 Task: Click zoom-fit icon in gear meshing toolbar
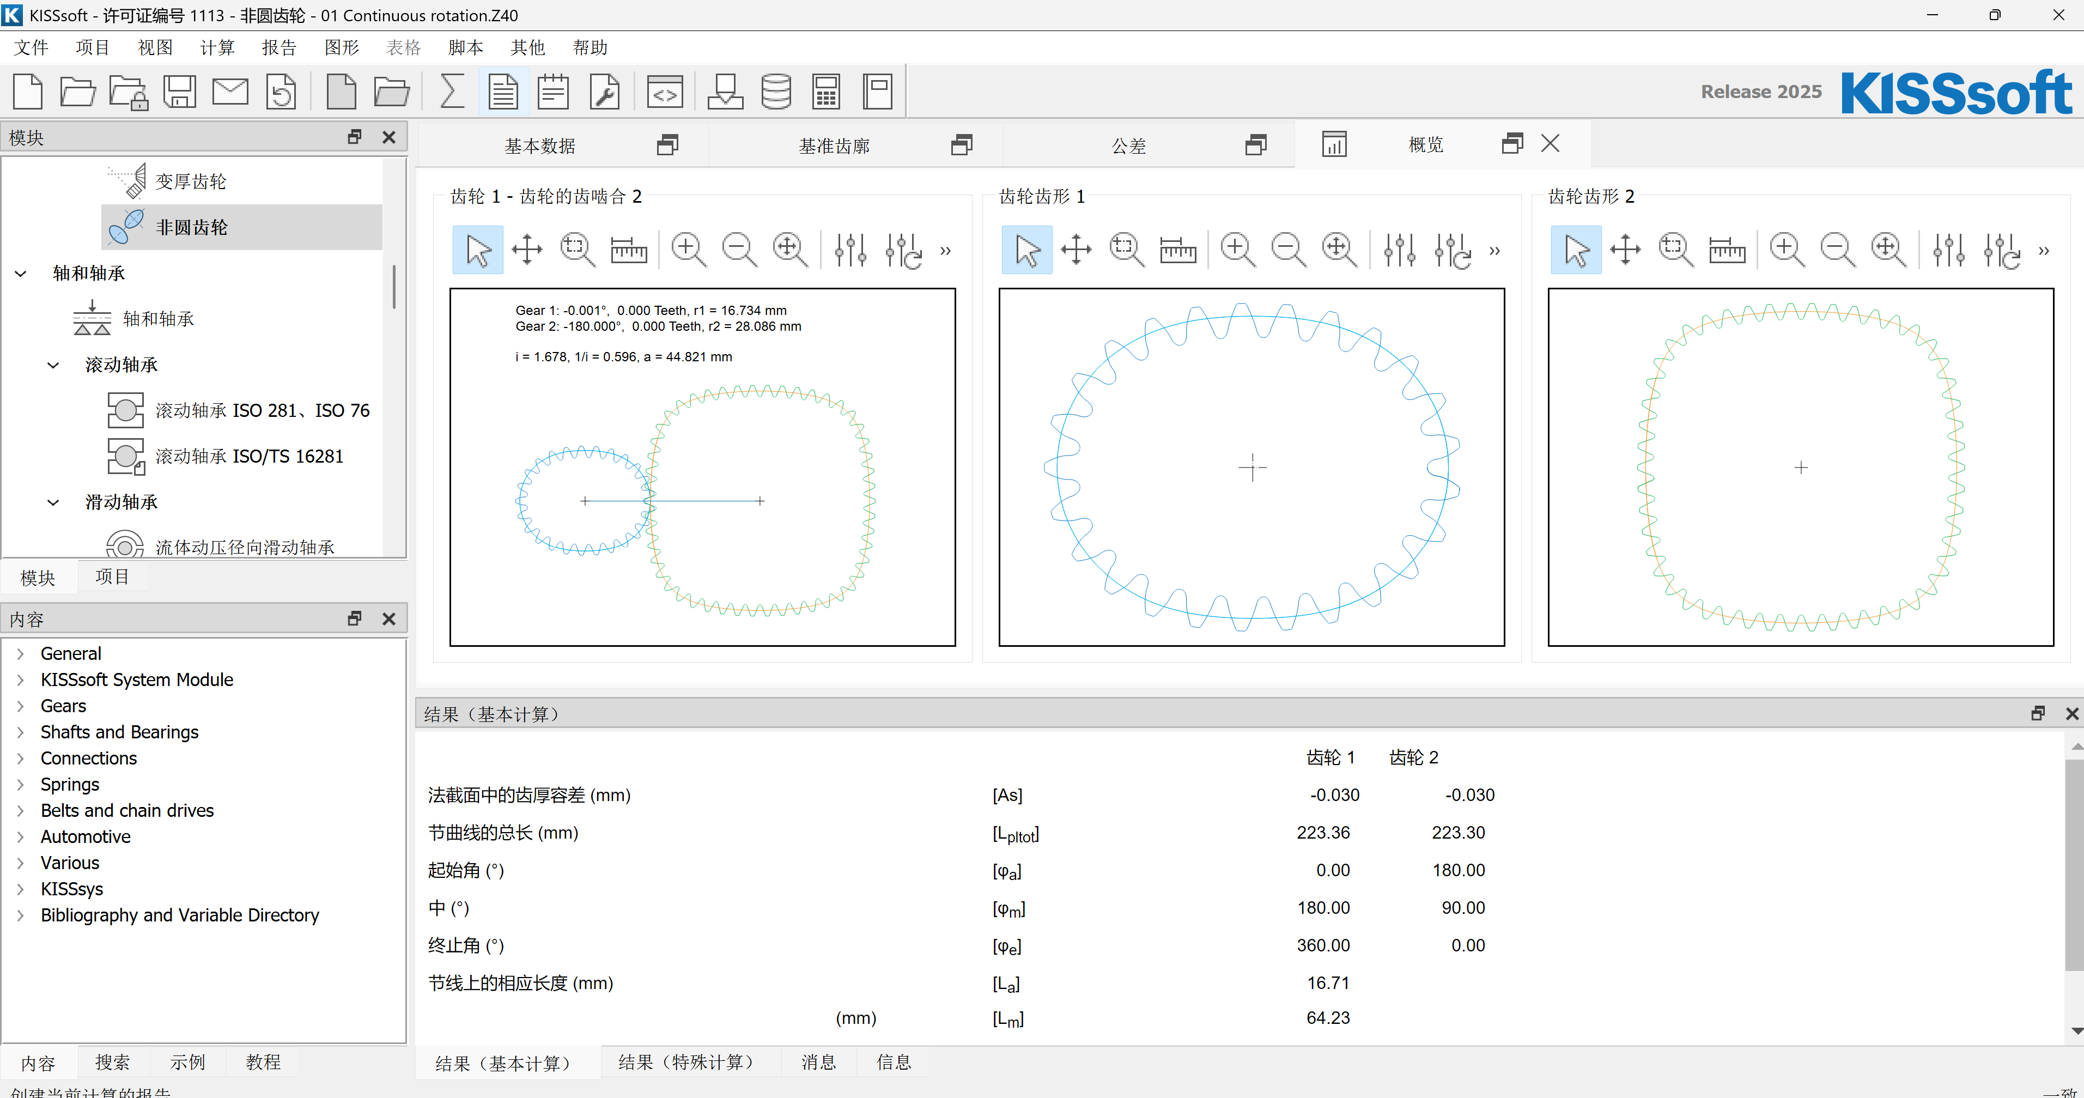tap(789, 250)
